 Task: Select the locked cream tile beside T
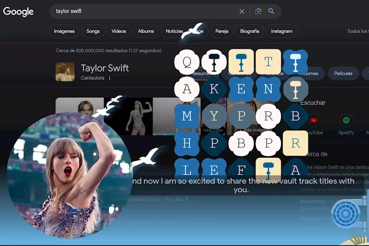click(x=241, y=62)
